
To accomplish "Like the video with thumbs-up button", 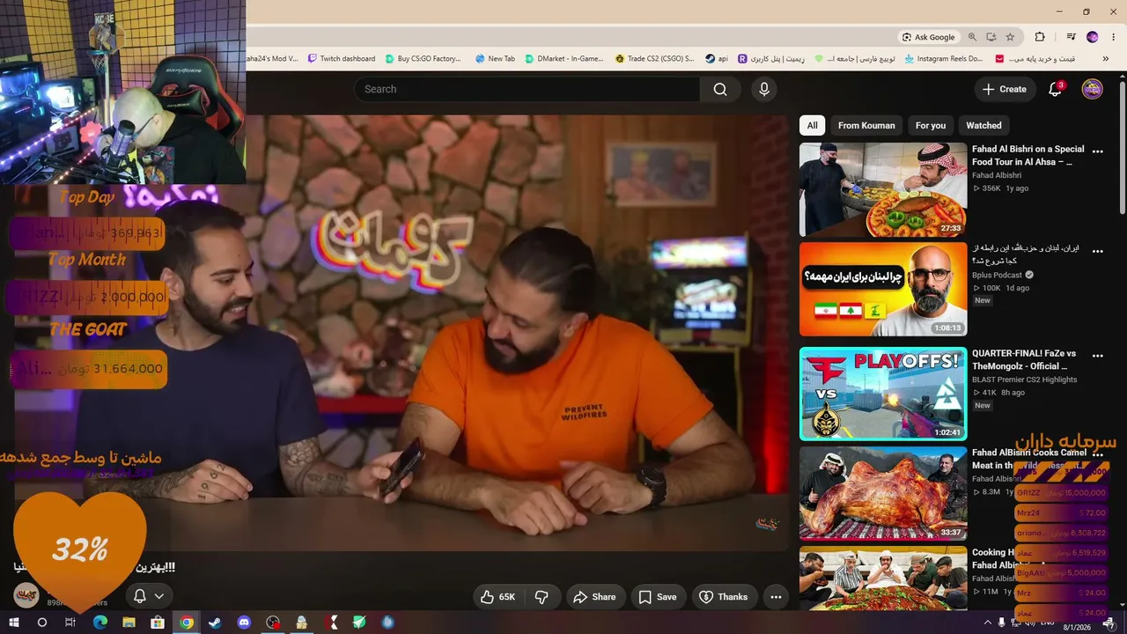I will (x=498, y=597).
